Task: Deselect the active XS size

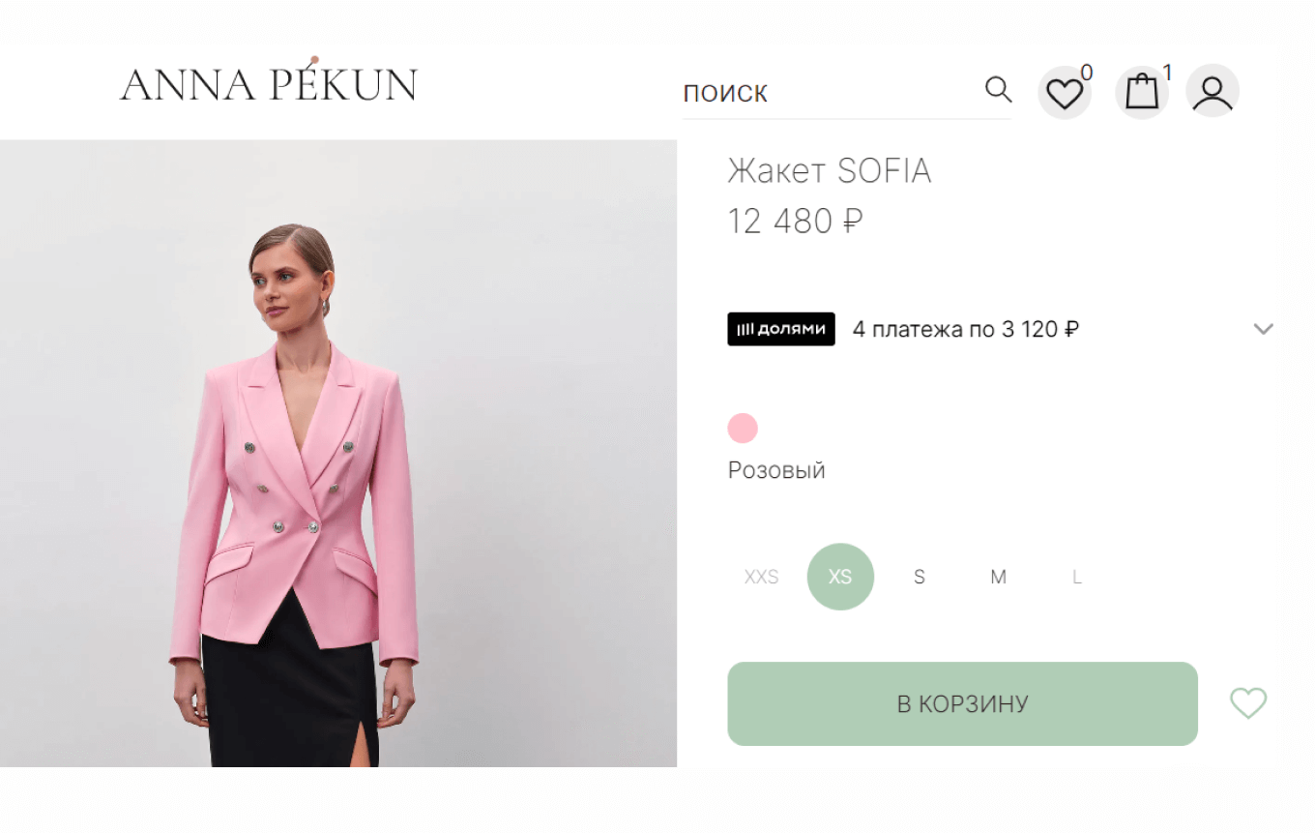Action: click(840, 577)
